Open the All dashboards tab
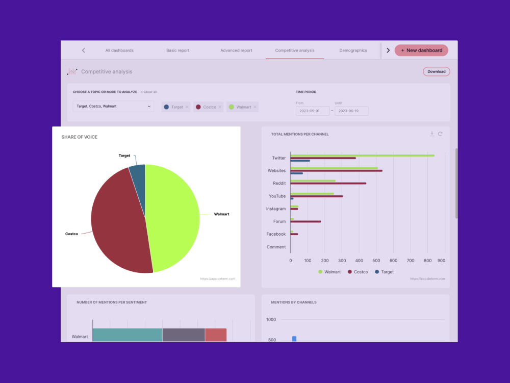 (x=119, y=50)
